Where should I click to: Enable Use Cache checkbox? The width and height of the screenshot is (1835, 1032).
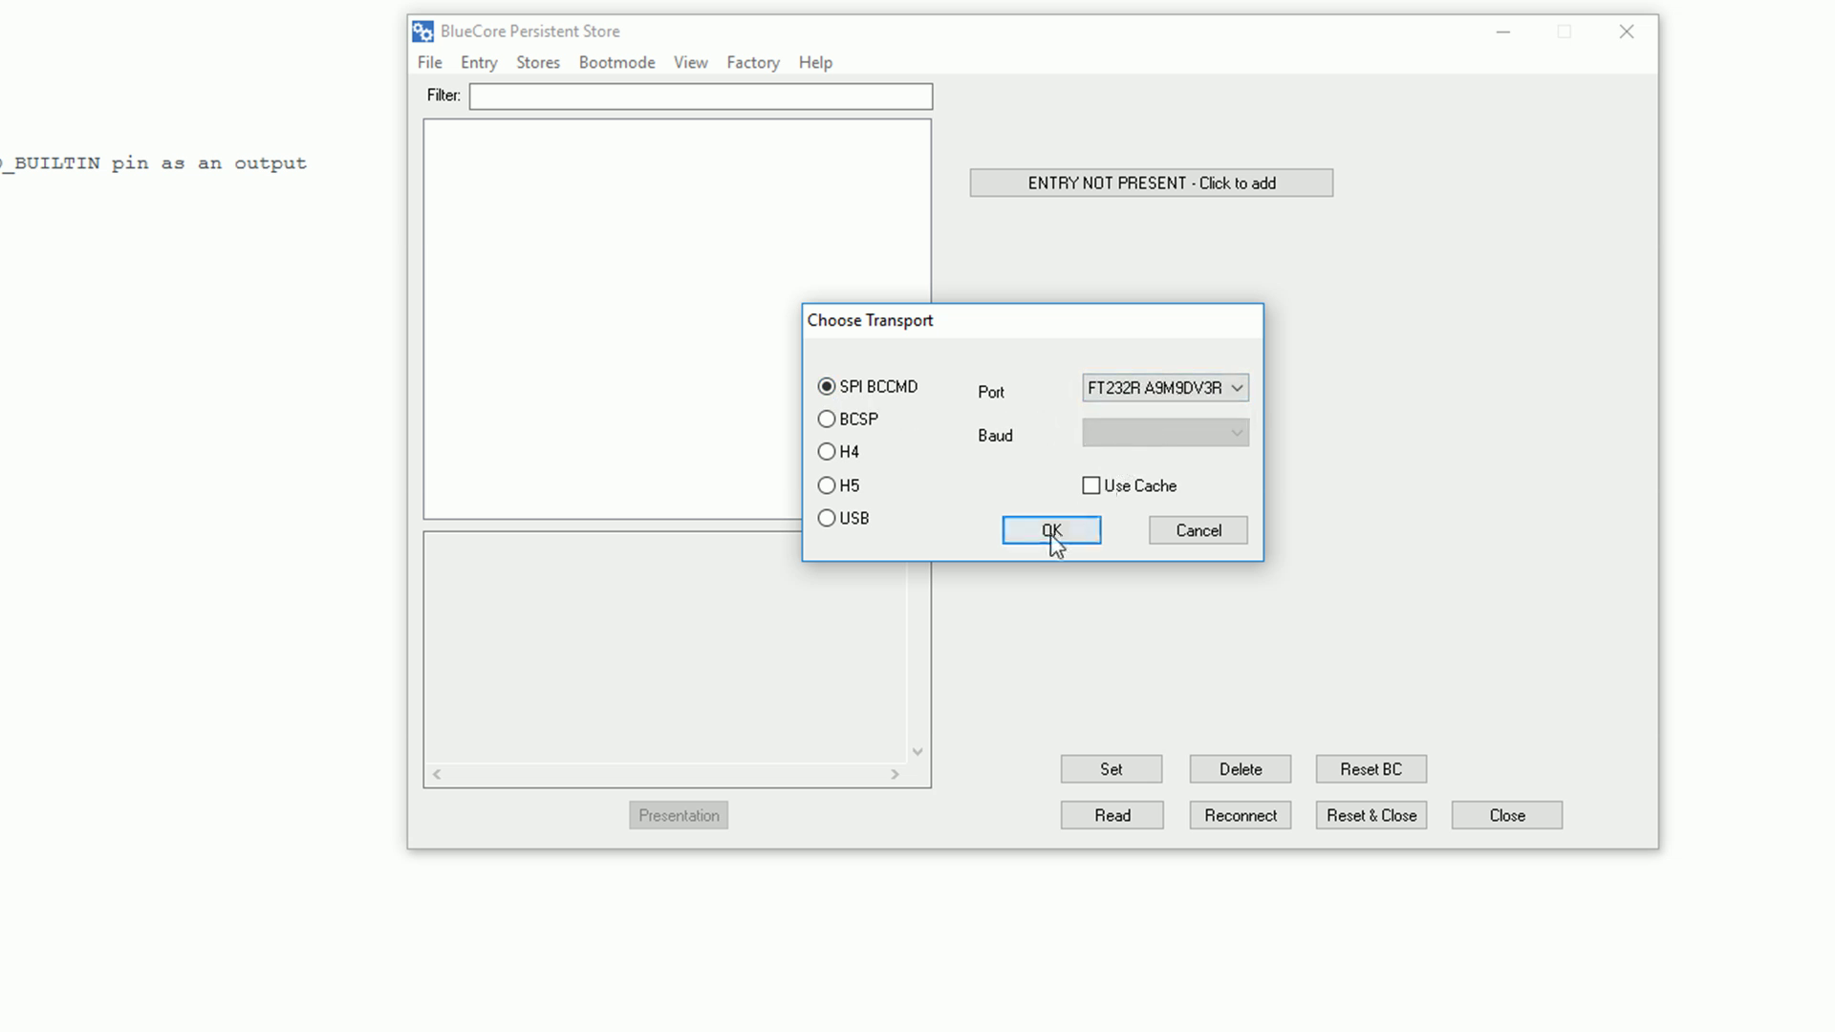coord(1089,485)
